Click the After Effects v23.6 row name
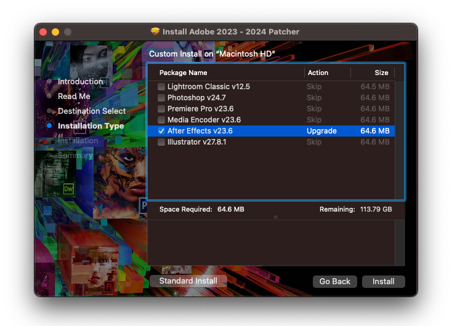 [200, 131]
